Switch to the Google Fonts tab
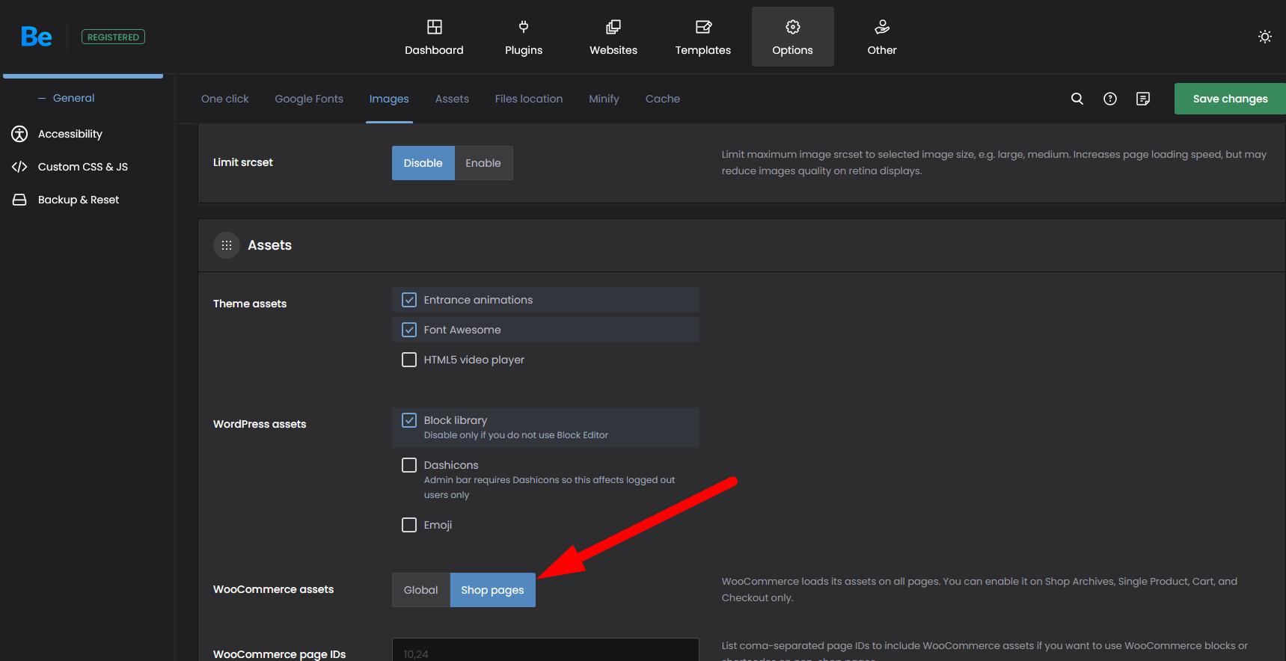1286x661 pixels. coord(309,99)
